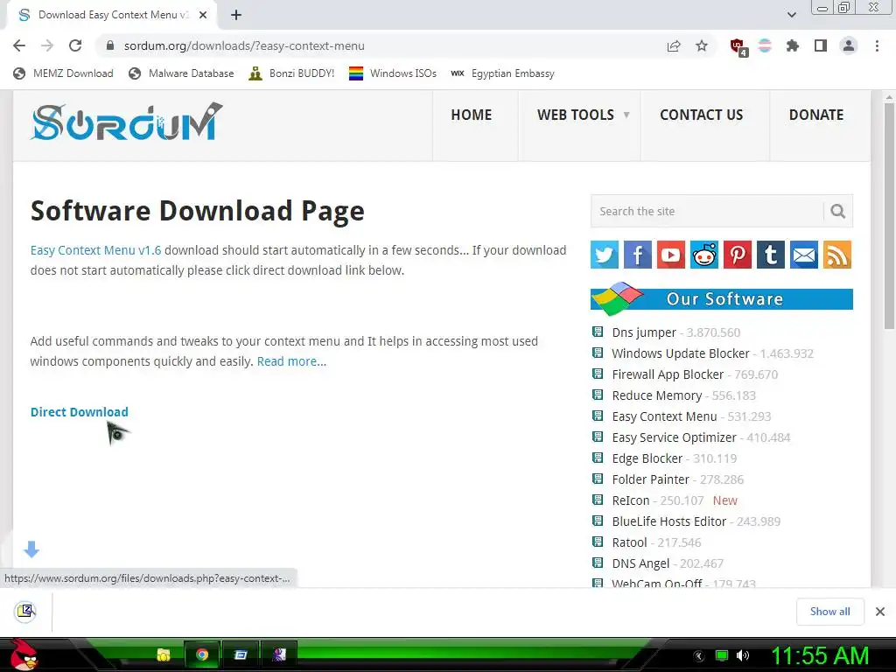The image size is (896, 672).
Task: Close the downloads bar
Action: [x=880, y=612]
